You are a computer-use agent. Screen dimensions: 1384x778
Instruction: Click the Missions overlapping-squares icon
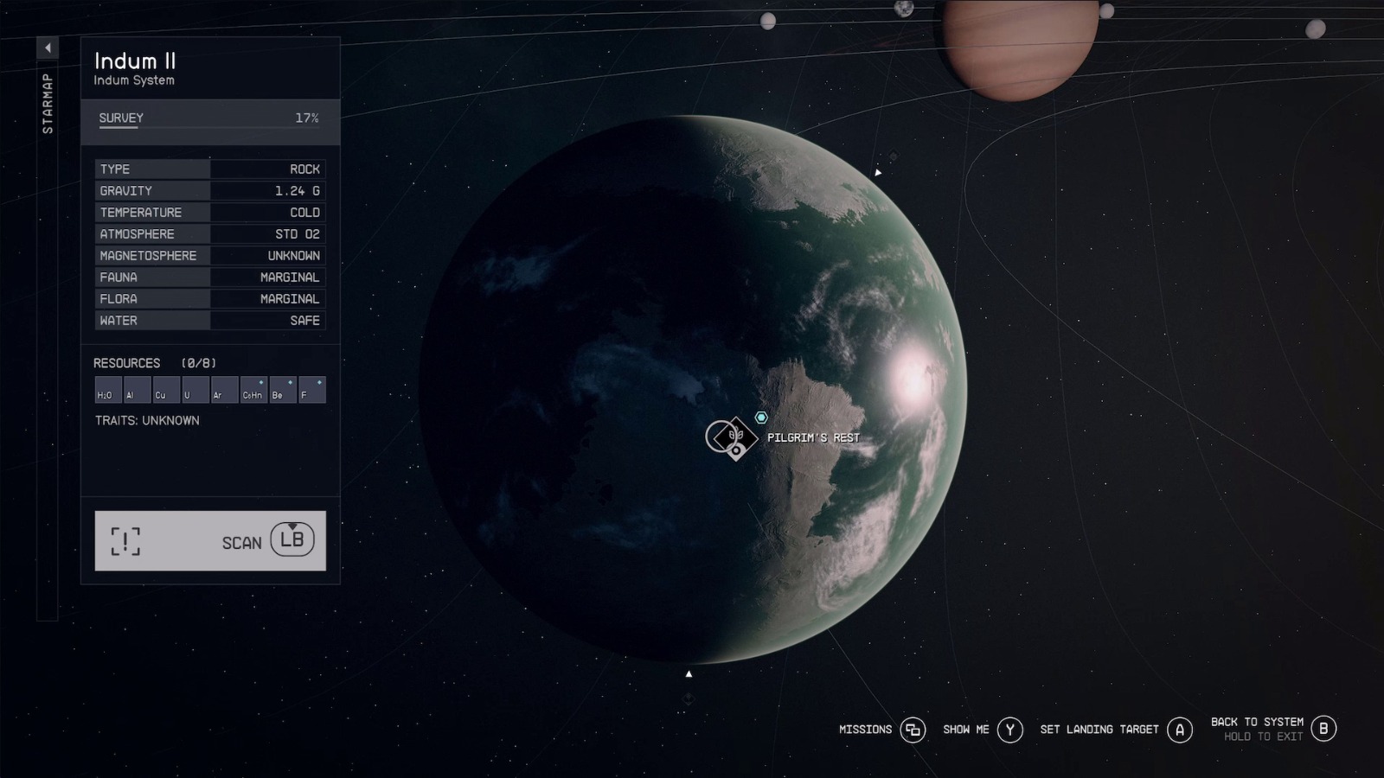coord(912,729)
